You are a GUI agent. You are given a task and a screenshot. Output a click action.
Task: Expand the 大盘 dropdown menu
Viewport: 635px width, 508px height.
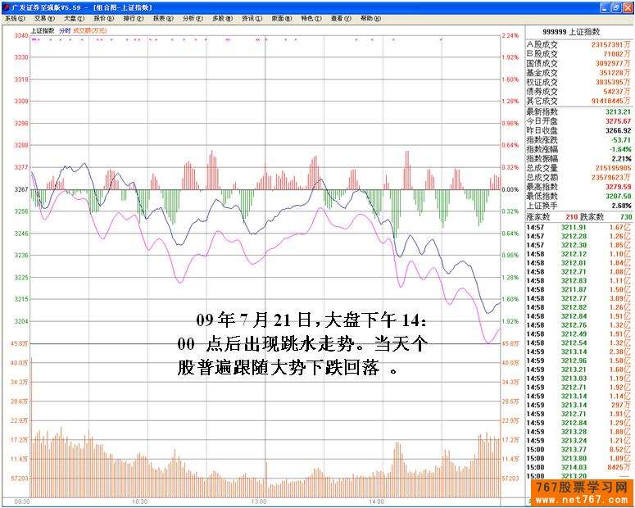74,18
